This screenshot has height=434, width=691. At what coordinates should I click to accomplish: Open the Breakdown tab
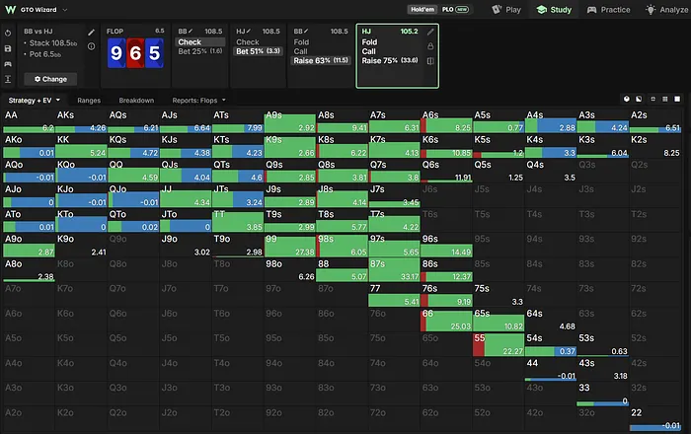click(x=136, y=101)
